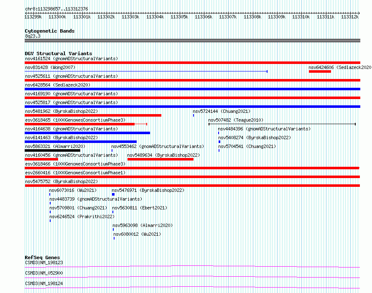Open the CSMD3|NM_198123 gene label
Screen dimensions: 372x293
(x=44, y=262)
